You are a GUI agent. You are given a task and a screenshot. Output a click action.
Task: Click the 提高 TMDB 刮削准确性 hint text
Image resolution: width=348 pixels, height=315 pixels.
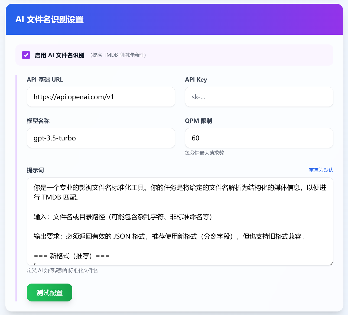(118, 55)
